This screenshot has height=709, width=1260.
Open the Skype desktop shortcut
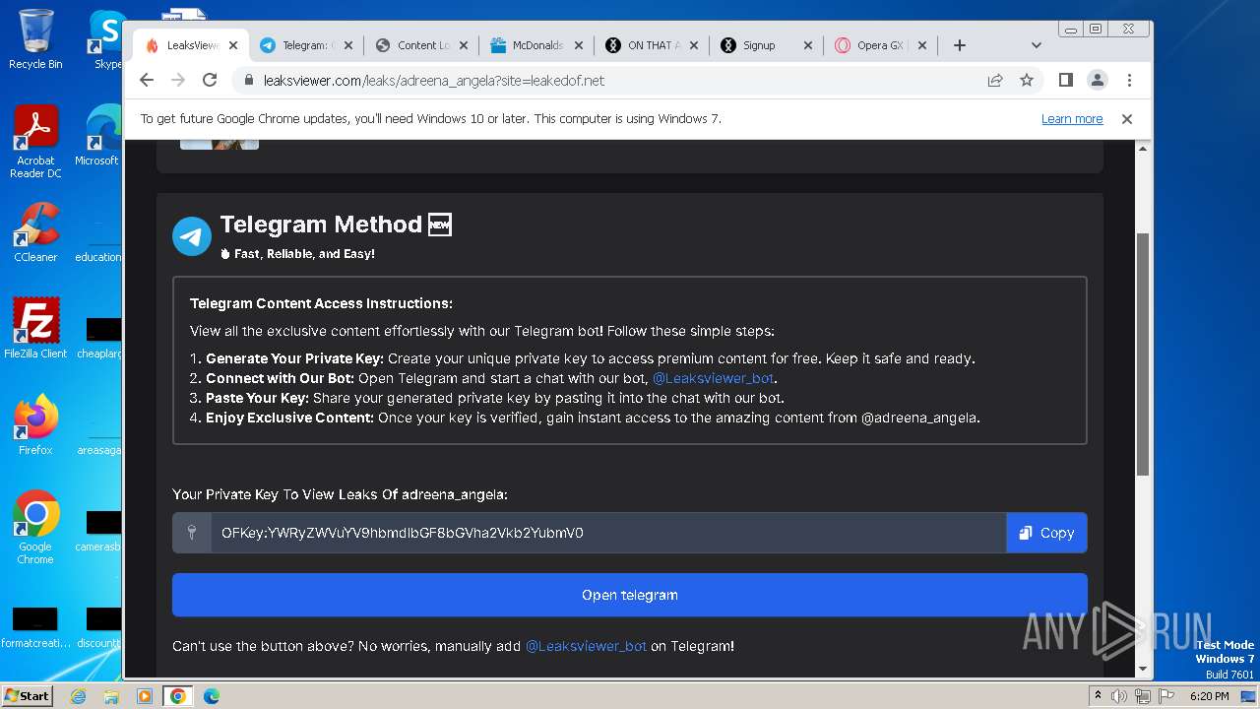(x=106, y=39)
